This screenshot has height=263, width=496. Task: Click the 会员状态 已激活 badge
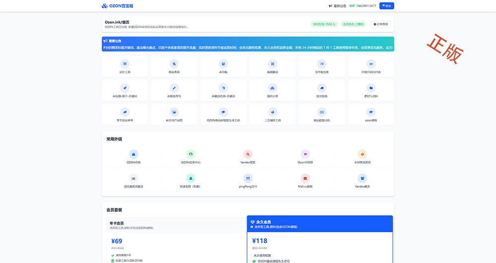click(353, 24)
